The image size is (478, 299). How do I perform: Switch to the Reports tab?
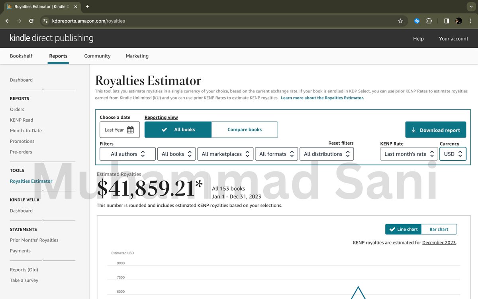point(58,56)
